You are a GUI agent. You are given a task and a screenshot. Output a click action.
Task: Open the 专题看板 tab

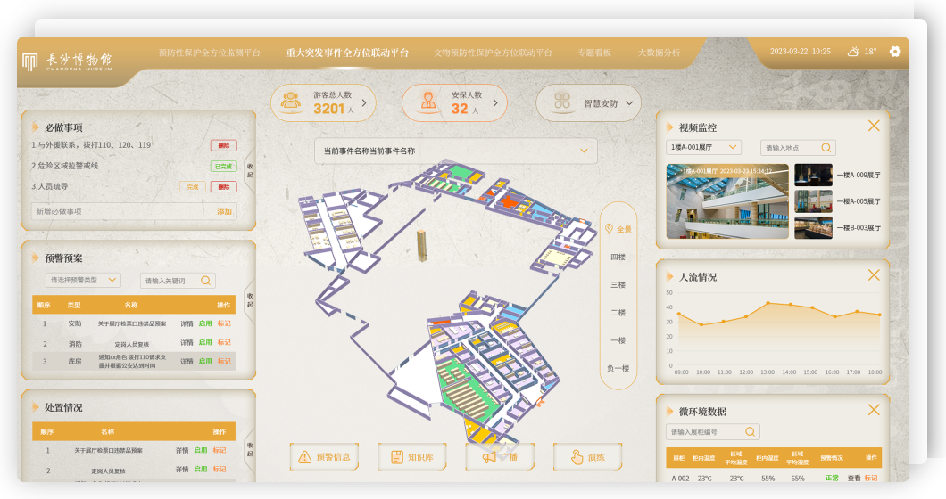(x=594, y=53)
